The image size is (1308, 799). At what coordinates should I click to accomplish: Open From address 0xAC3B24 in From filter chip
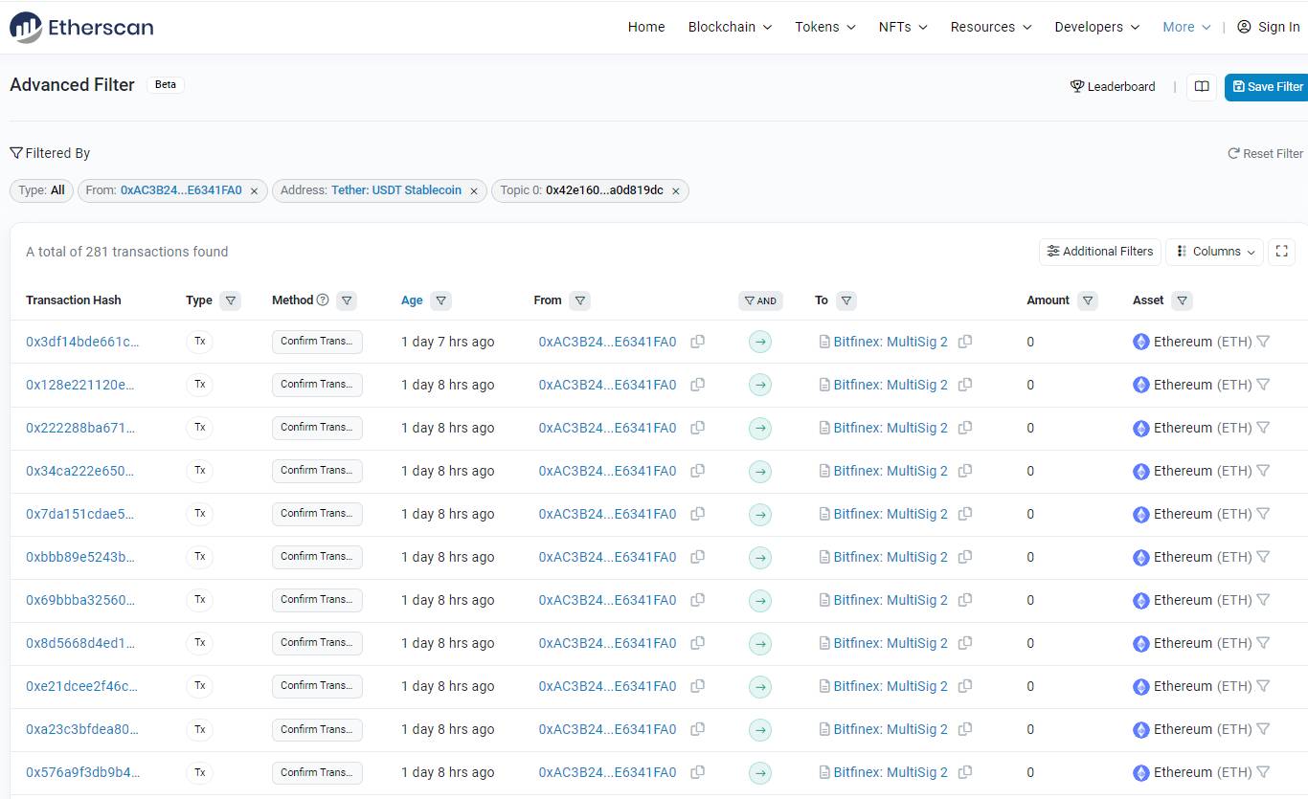pyautogui.click(x=181, y=190)
